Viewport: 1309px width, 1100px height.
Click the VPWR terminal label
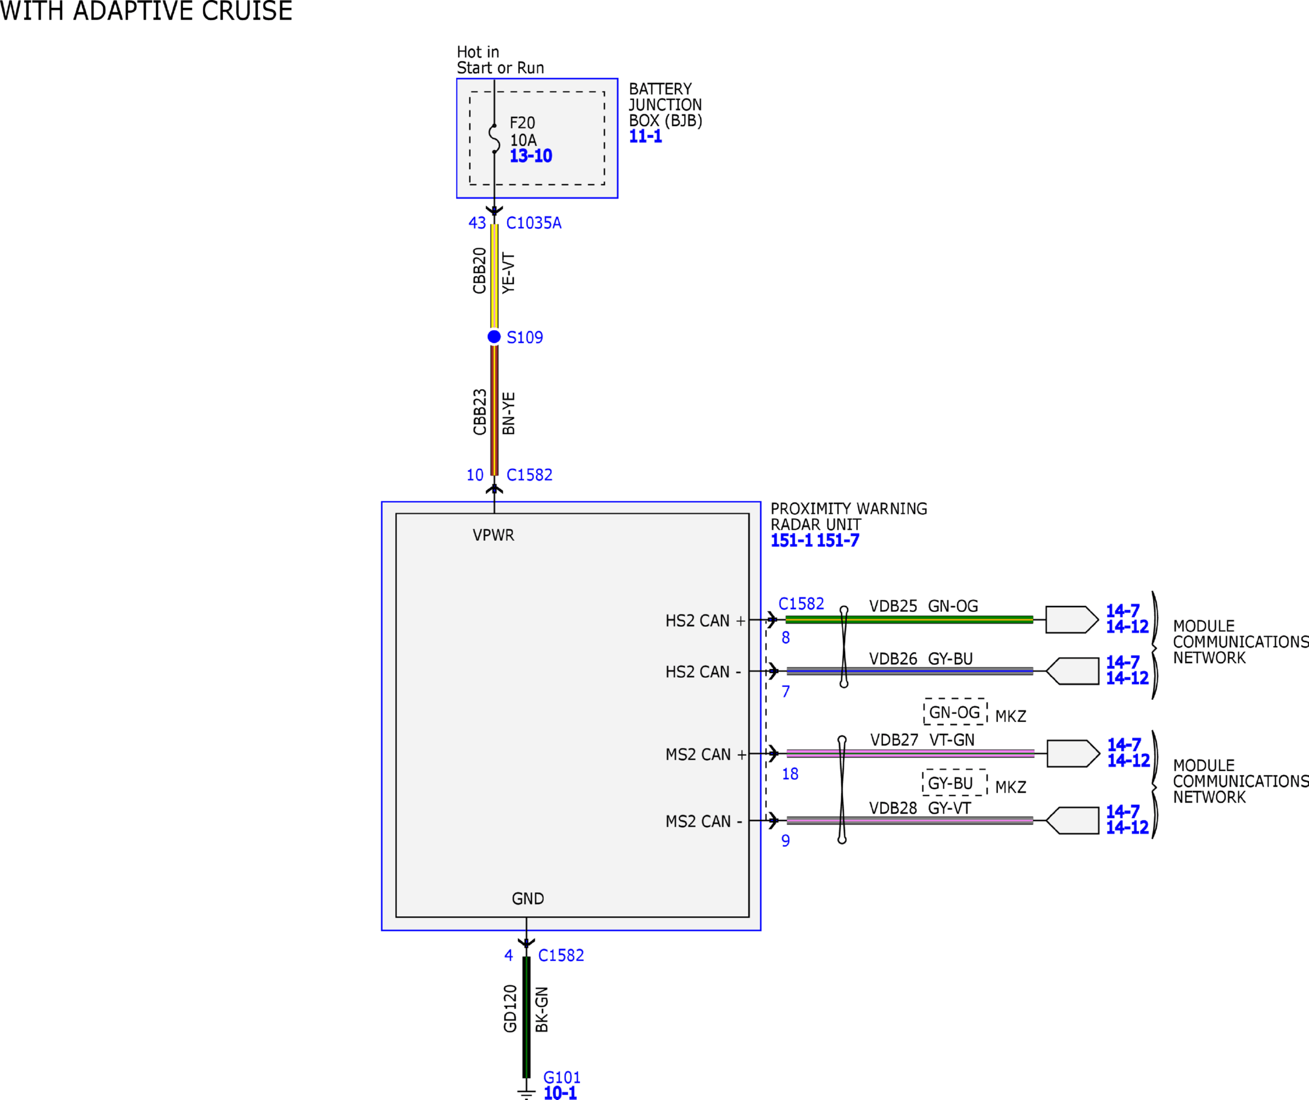[493, 536]
